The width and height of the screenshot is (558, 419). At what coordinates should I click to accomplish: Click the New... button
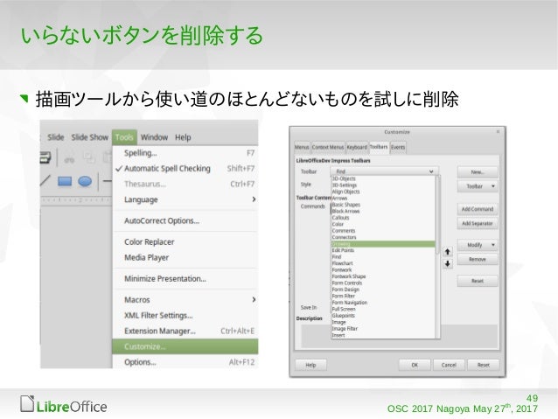tap(478, 172)
